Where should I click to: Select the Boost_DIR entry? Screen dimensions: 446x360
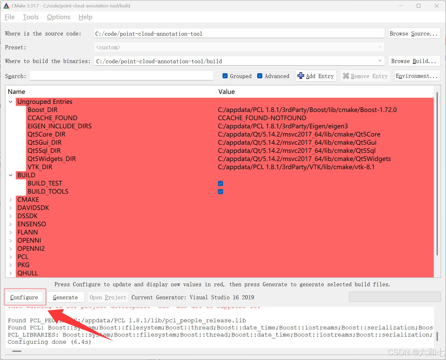[43, 110]
